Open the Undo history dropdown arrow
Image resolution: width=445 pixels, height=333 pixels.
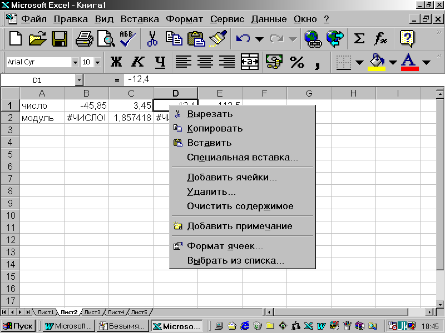(x=259, y=39)
